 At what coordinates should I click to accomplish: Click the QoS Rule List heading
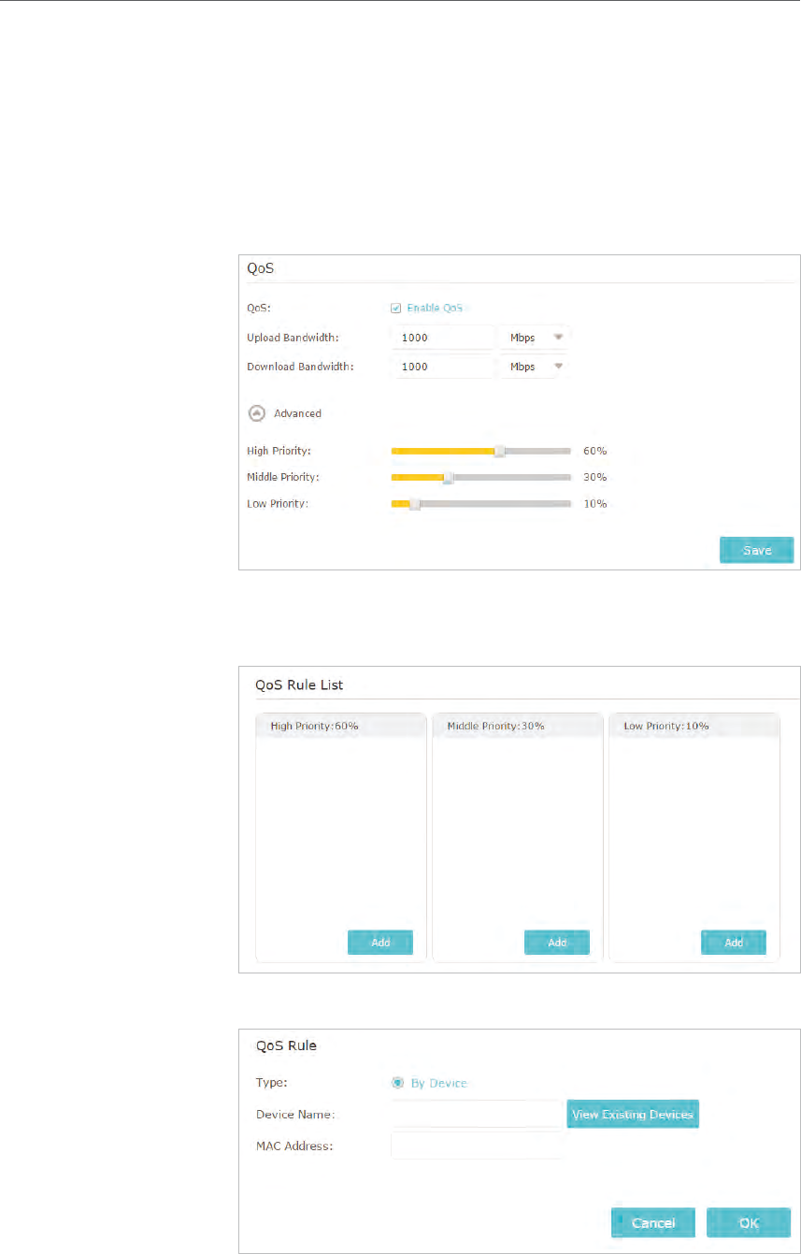point(299,685)
